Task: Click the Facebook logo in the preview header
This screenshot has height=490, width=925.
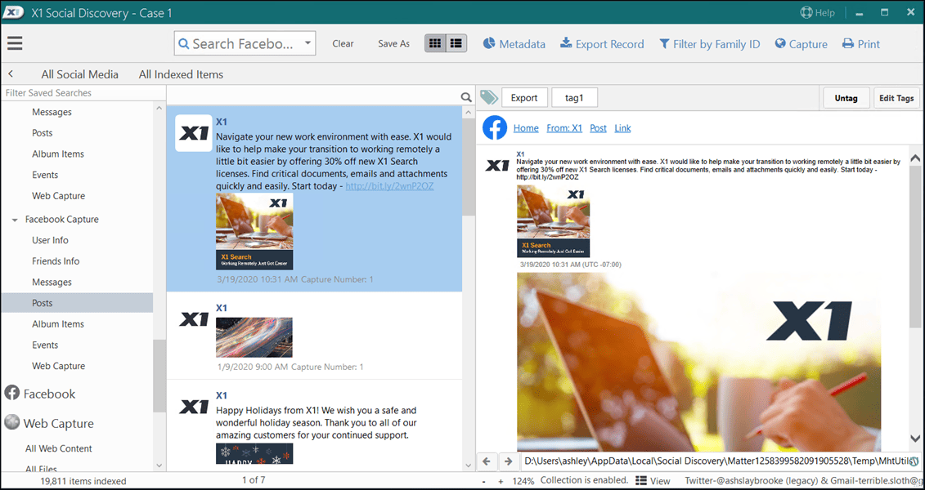Action: click(x=495, y=127)
